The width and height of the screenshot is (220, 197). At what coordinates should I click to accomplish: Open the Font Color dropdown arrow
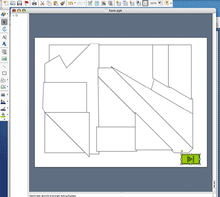(7, 102)
